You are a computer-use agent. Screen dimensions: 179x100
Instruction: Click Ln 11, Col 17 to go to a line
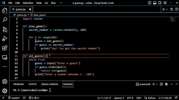[104, 98]
